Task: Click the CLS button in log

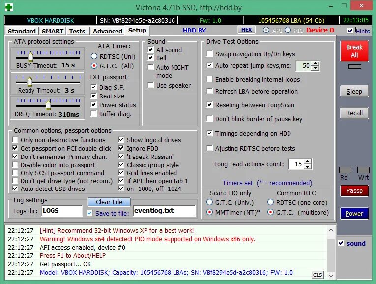Action: [318, 275]
